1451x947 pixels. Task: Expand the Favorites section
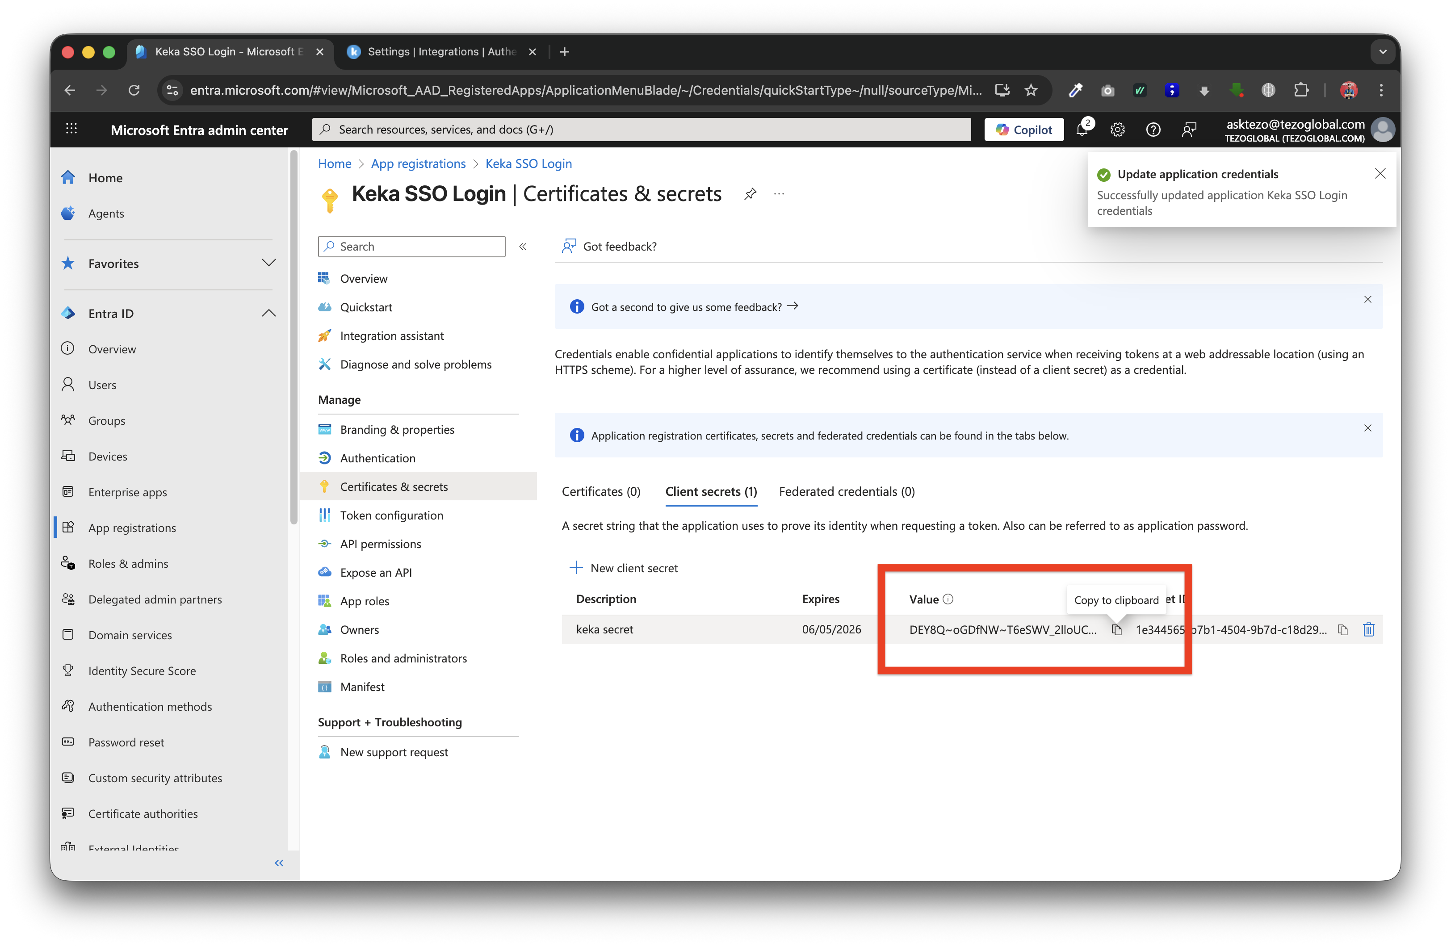[x=268, y=264]
